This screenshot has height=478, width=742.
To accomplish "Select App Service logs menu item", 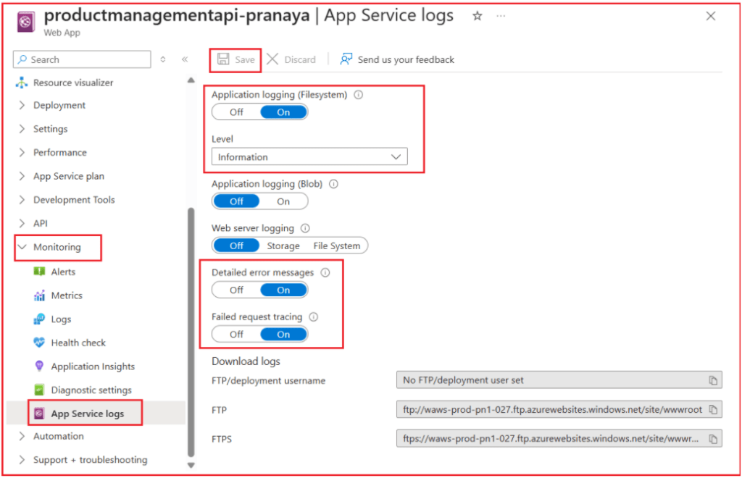I will point(88,414).
